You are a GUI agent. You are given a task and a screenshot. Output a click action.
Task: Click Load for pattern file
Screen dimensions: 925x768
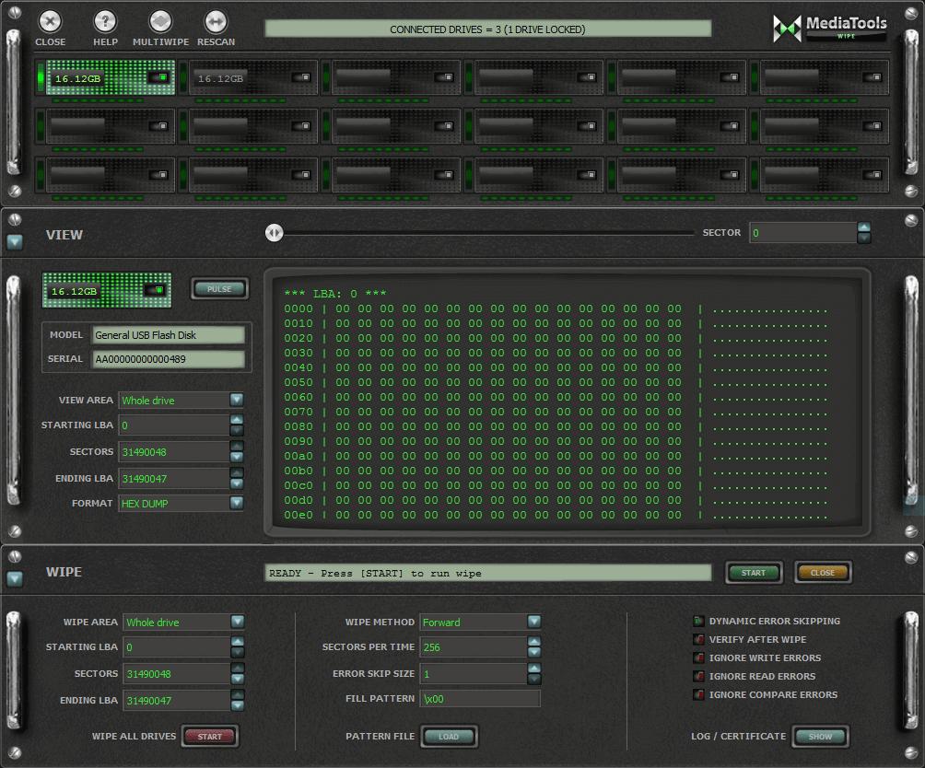pos(449,737)
